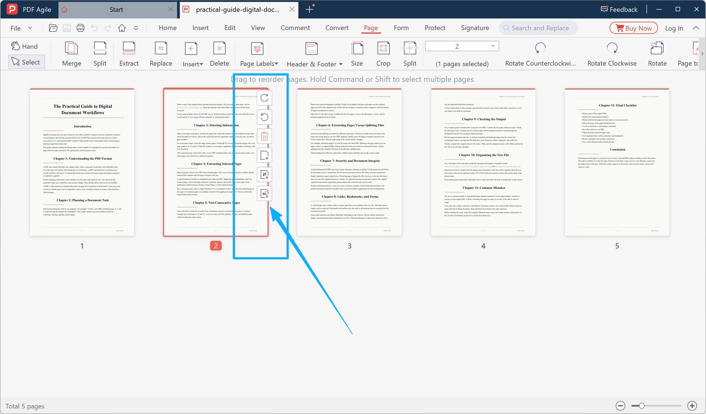This screenshot has width=706, height=414.
Task: Insert blank page from thumbnail overlay
Action: [x=264, y=155]
